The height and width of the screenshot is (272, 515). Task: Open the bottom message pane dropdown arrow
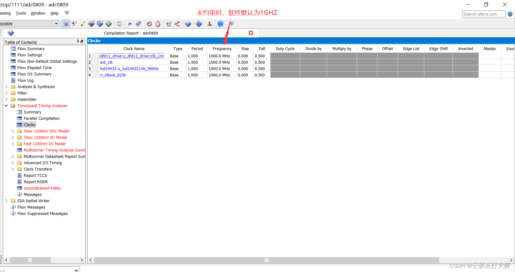click(x=76, y=270)
